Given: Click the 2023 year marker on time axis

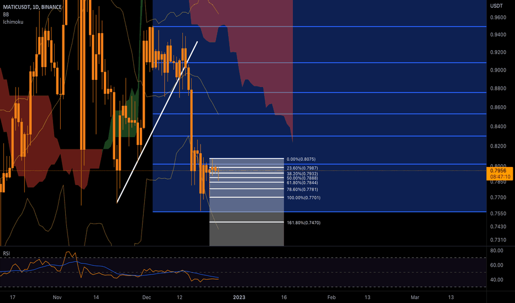Looking at the screenshot, I should coord(239,297).
